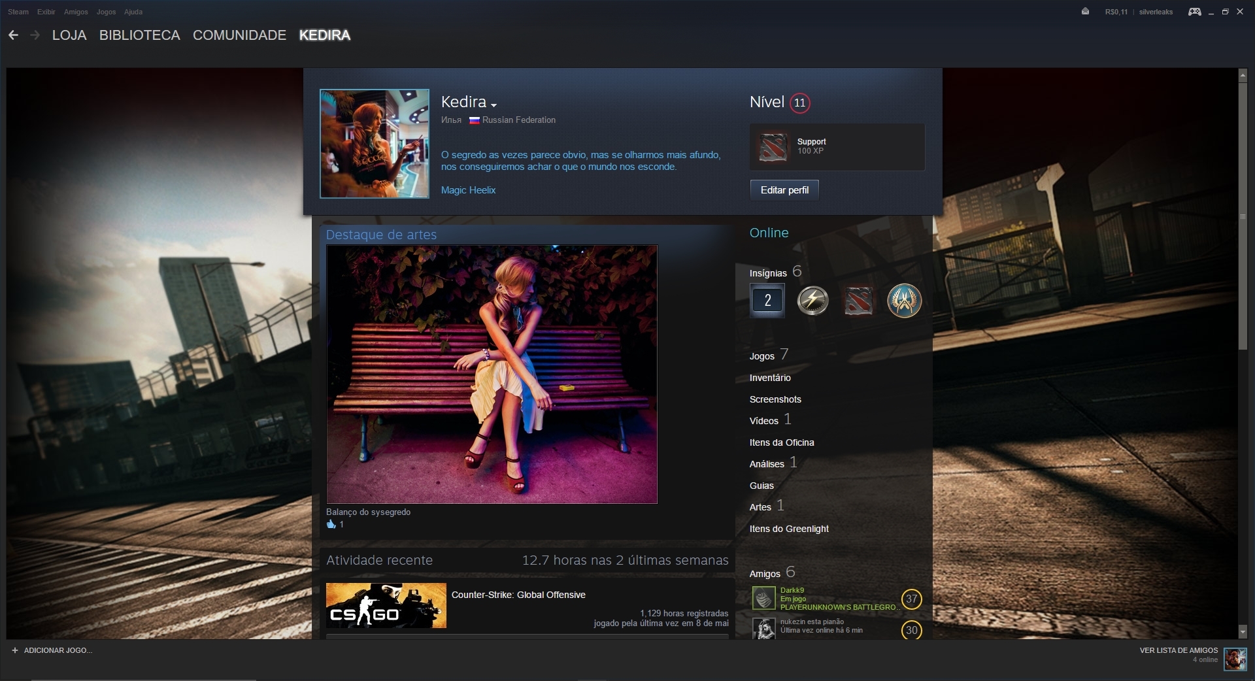Open the Guias link

point(761,486)
